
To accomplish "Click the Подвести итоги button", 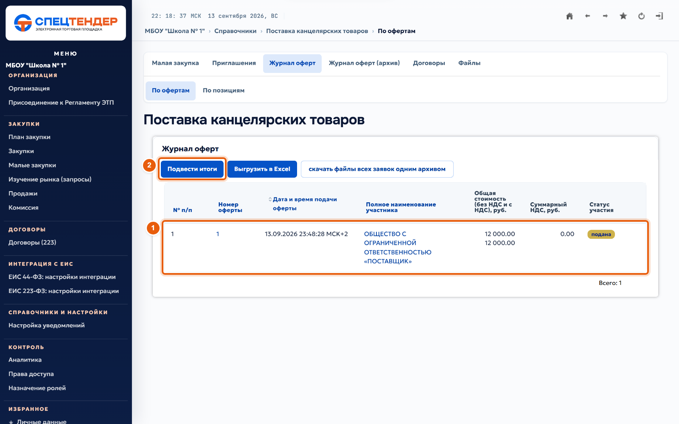I will click(192, 169).
